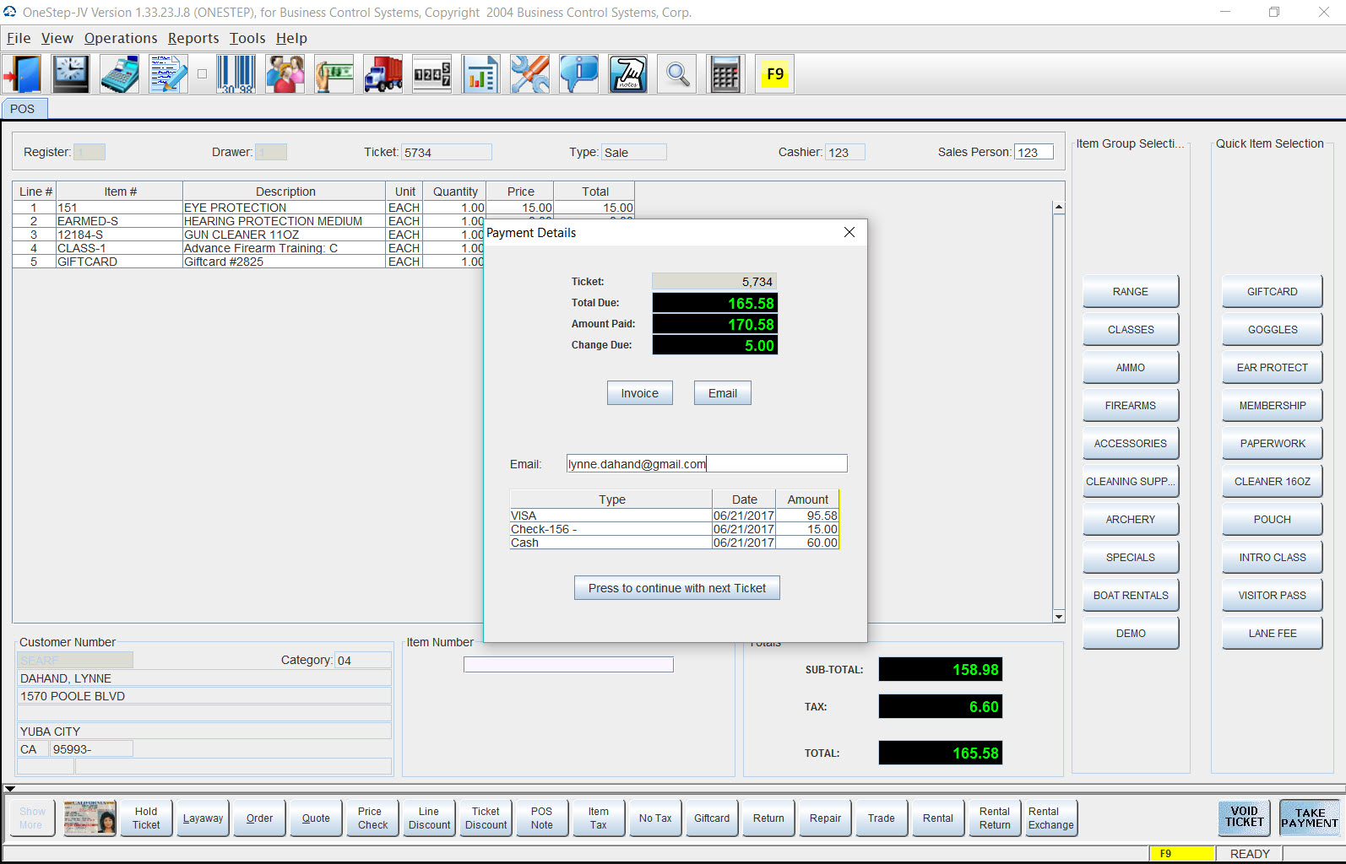Click the calculator toolbar icon
Image resolution: width=1346 pixels, height=864 pixels.
coord(725,74)
